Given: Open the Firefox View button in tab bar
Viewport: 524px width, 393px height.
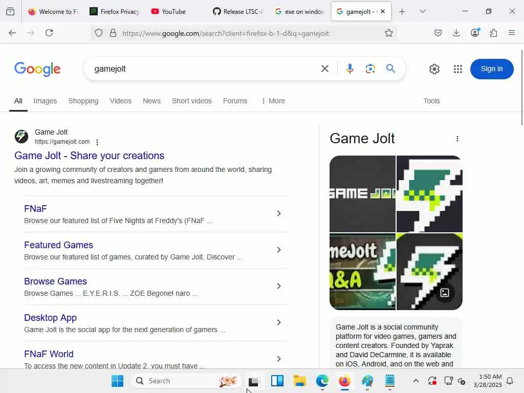Looking at the screenshot, I should [10, 11].
